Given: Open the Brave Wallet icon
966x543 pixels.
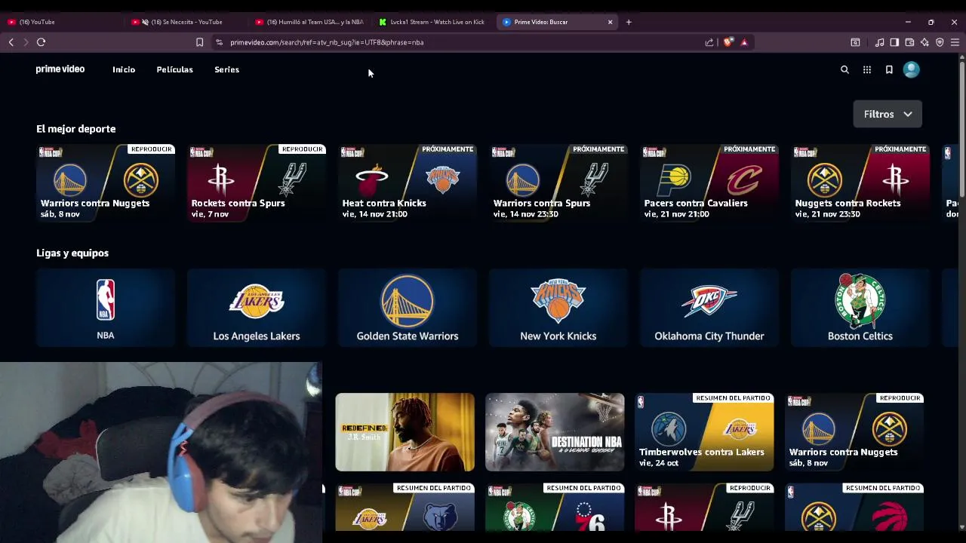Looking at the screenshot, I should 909,42.
